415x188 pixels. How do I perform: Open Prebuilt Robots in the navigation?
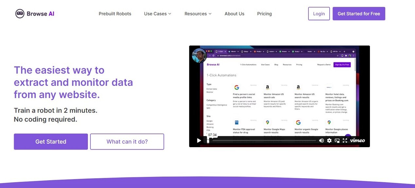tap(115, 14)
